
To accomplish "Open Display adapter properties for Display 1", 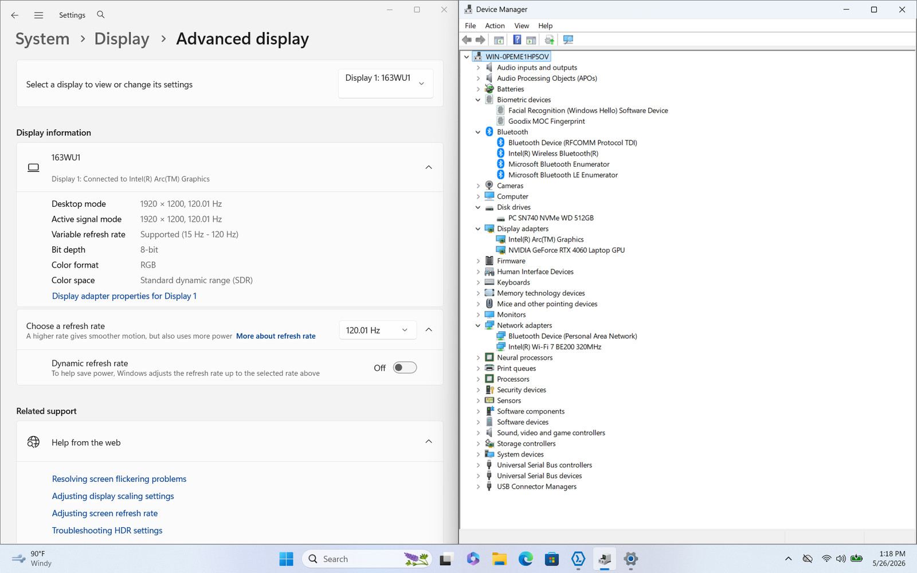I will click(124, 296).
